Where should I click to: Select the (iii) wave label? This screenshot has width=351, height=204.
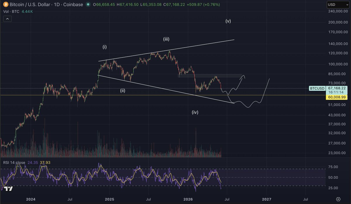coord(166,39)
